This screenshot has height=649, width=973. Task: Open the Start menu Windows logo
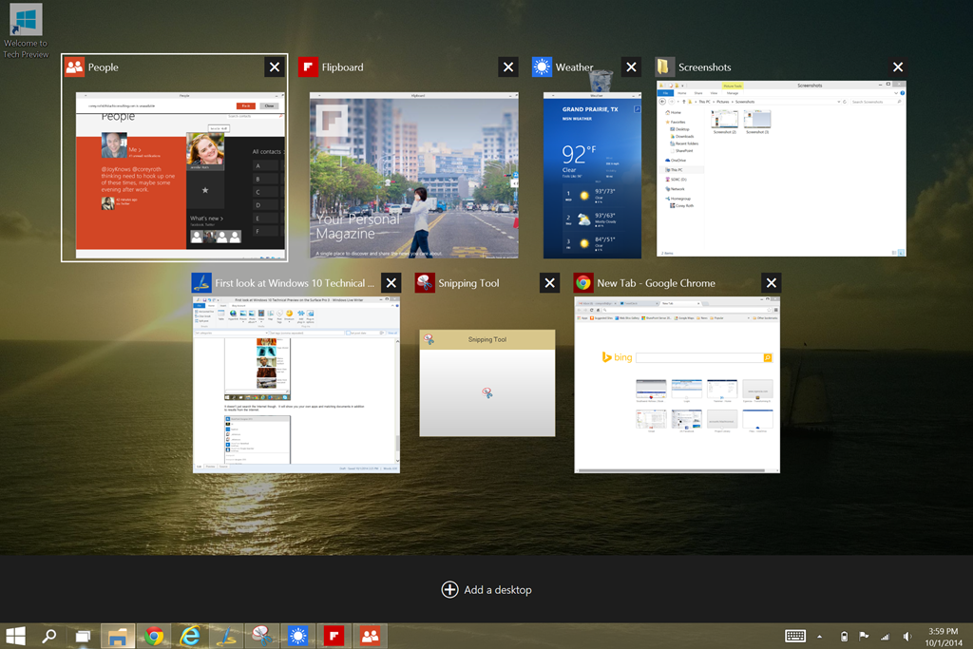click(15, 636)
